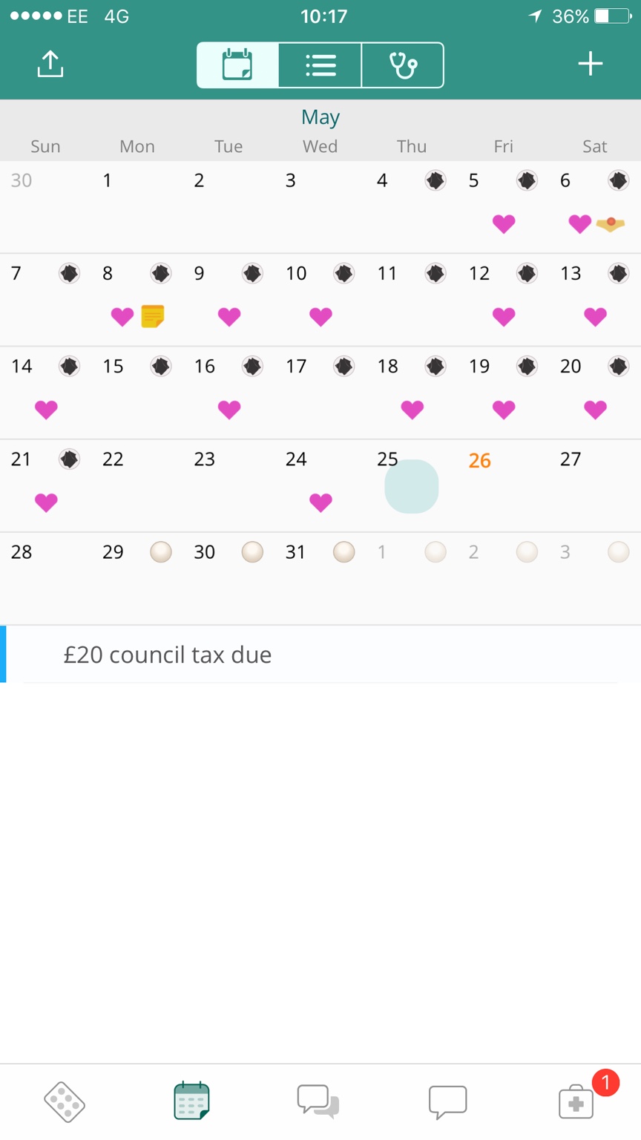Screen dimensions: 641x1140
Task: Tap the May month header
Action: [x=320, y=117]
